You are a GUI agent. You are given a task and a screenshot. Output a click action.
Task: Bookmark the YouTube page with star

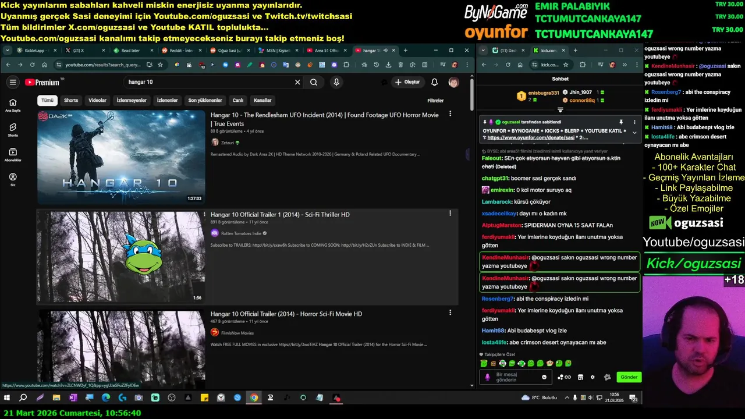[x=160, y=65]
